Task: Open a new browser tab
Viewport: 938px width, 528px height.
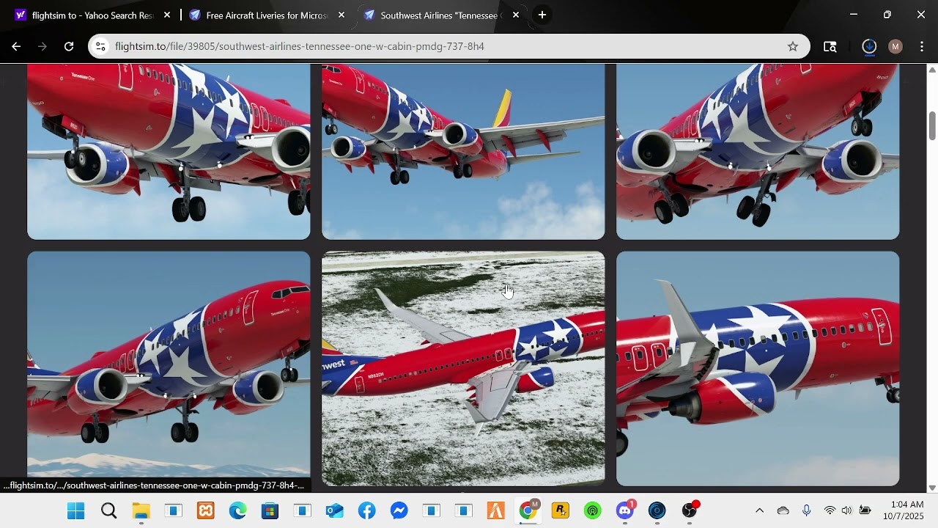Action: coord(542,15)
